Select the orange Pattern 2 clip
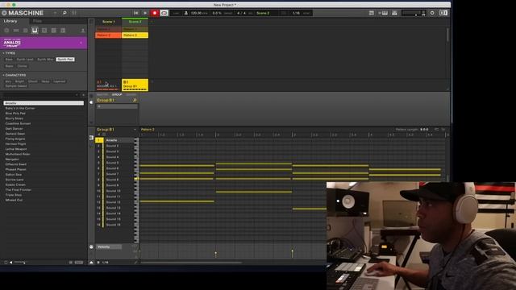The height and width of the screenshot is (290, 516). coord(108,35)
